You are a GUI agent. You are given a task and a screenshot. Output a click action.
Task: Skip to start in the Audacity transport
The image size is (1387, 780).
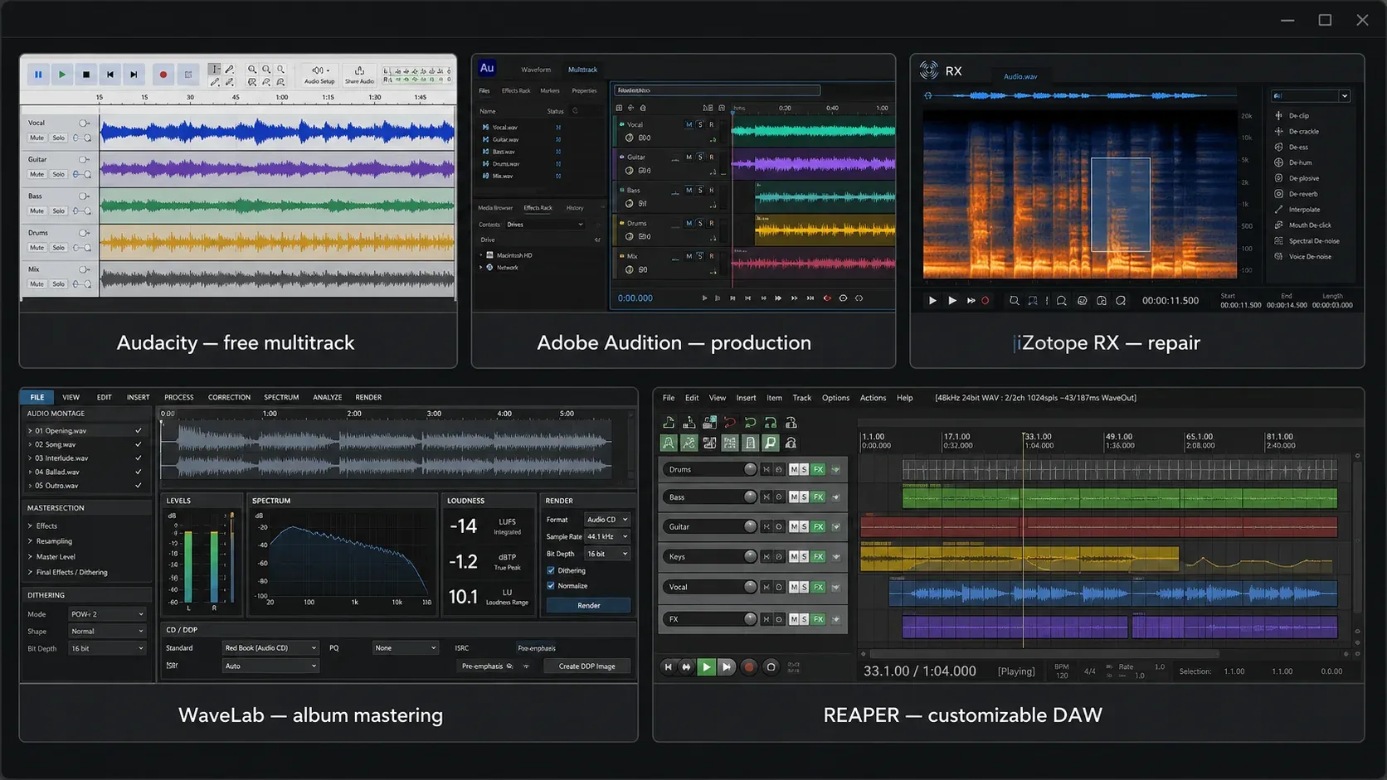(110, 75)
